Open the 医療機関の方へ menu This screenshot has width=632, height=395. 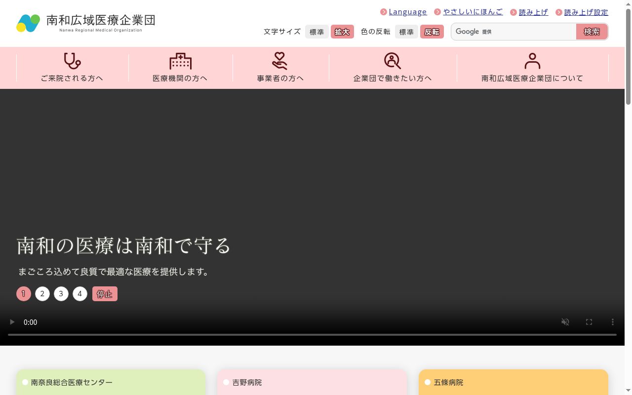point(180,68)
